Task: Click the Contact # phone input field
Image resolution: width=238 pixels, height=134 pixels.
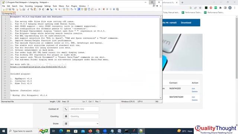Action: pos(84,109)
